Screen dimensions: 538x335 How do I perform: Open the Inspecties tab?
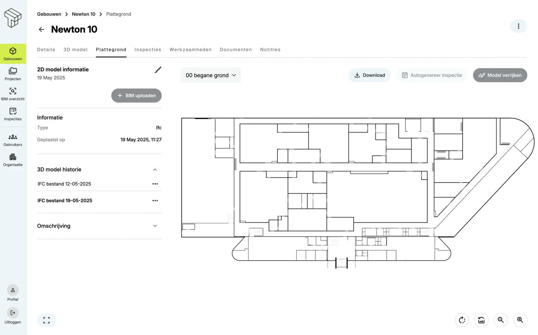click(x=148, y=50)
